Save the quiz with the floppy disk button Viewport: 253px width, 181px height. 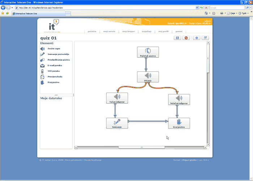(177, 38)
